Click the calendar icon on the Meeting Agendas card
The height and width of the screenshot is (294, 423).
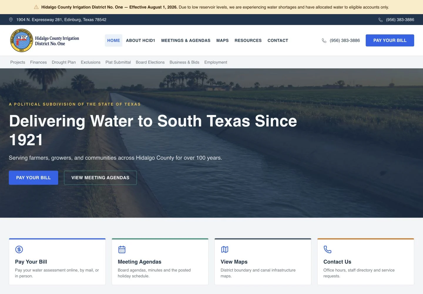click(x=122, y=250)
